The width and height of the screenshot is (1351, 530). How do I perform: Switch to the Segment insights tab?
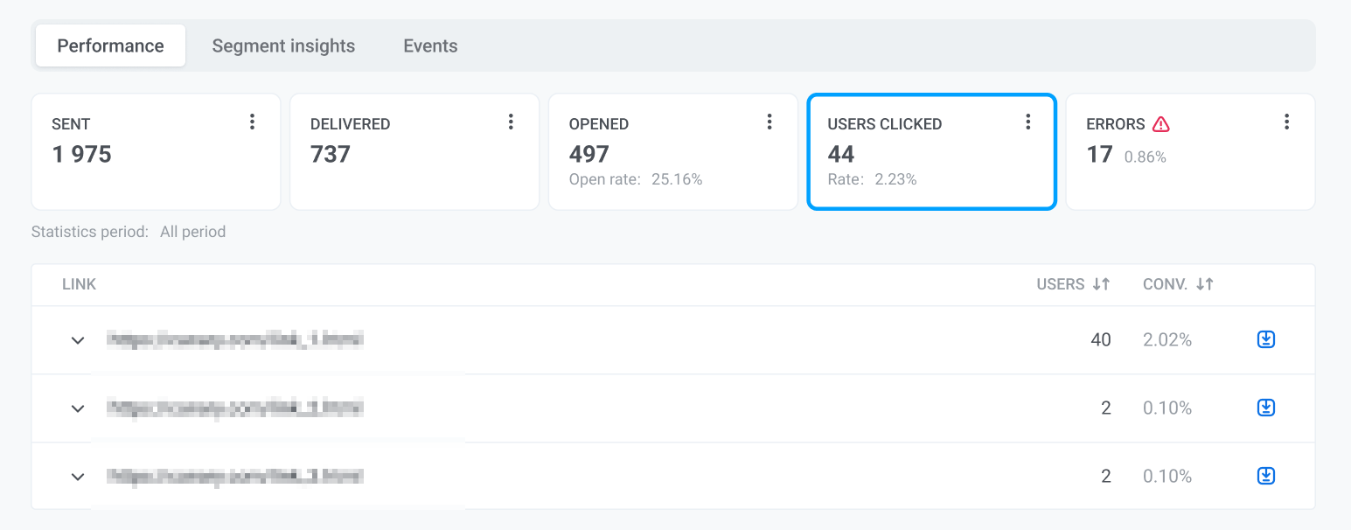283,45
